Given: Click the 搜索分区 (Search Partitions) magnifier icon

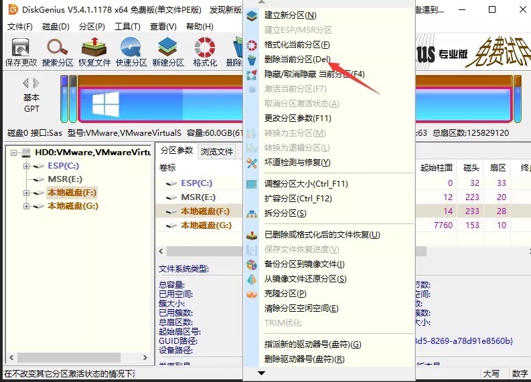Looking at the screenshot, I should pyautogui.click(x=58, y=51).
